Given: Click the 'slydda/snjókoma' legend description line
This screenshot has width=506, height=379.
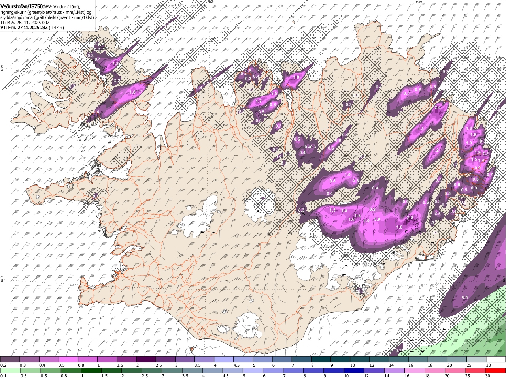Looking at the screenshot, I should pyautogui.click(x=47, y=17).
